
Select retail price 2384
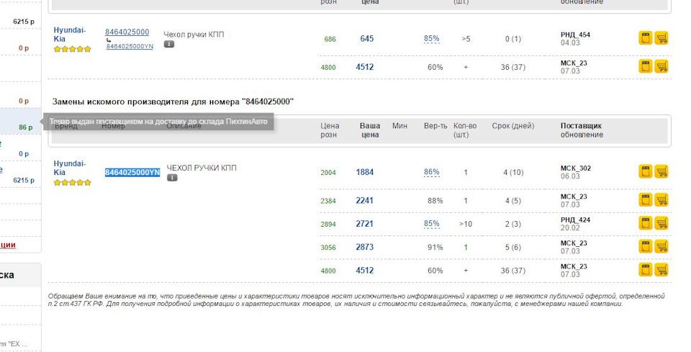[x=328, y=201]
